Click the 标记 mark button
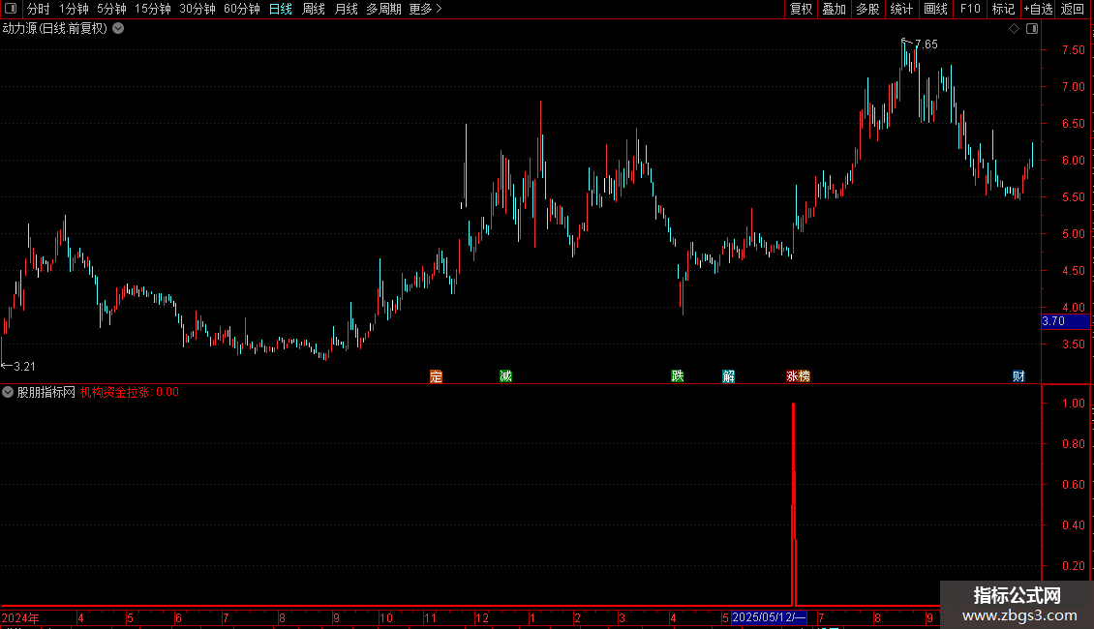The height and width of the screenshot is (629, 1094). (1003, 9)
